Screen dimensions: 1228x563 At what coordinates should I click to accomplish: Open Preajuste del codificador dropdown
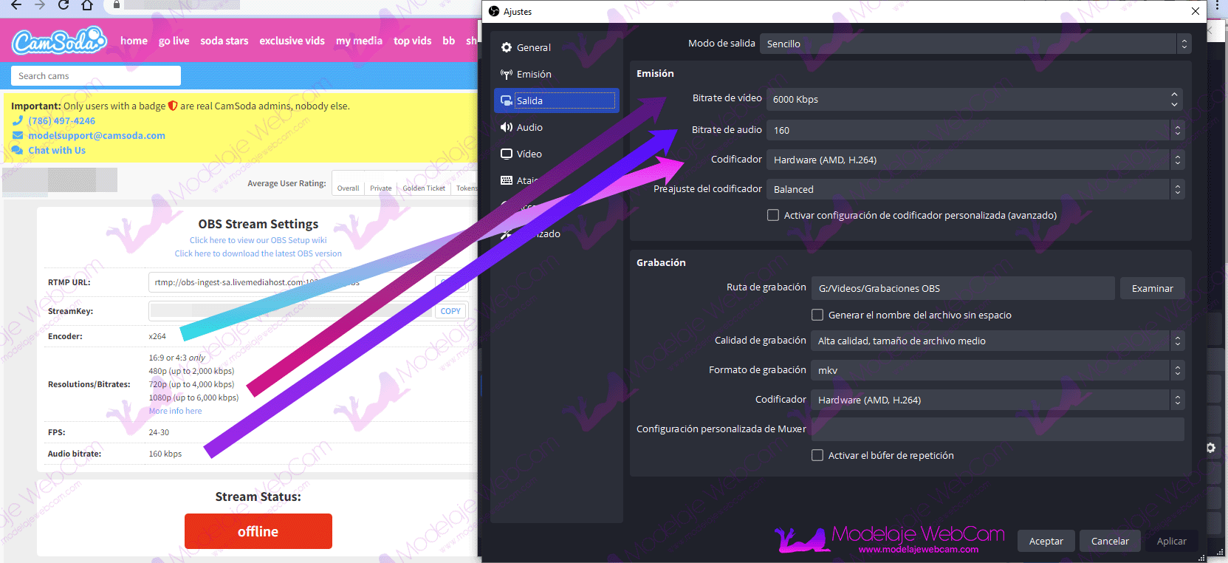pos(975,189)
